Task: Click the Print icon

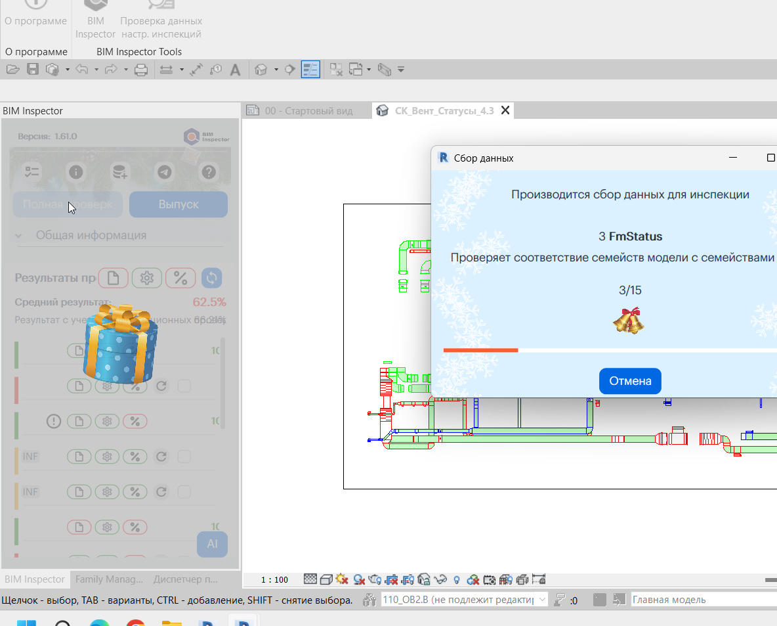Action: point(141,70)
